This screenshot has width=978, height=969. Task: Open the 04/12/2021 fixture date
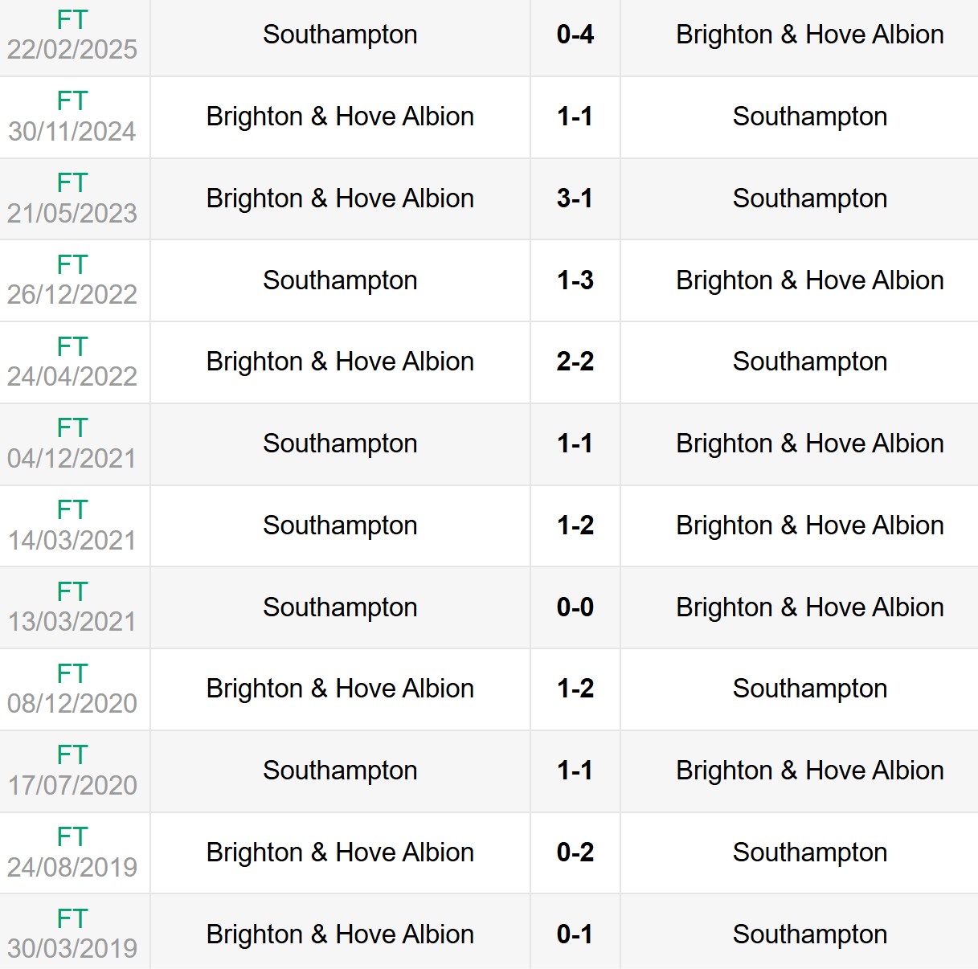[72, 459]
